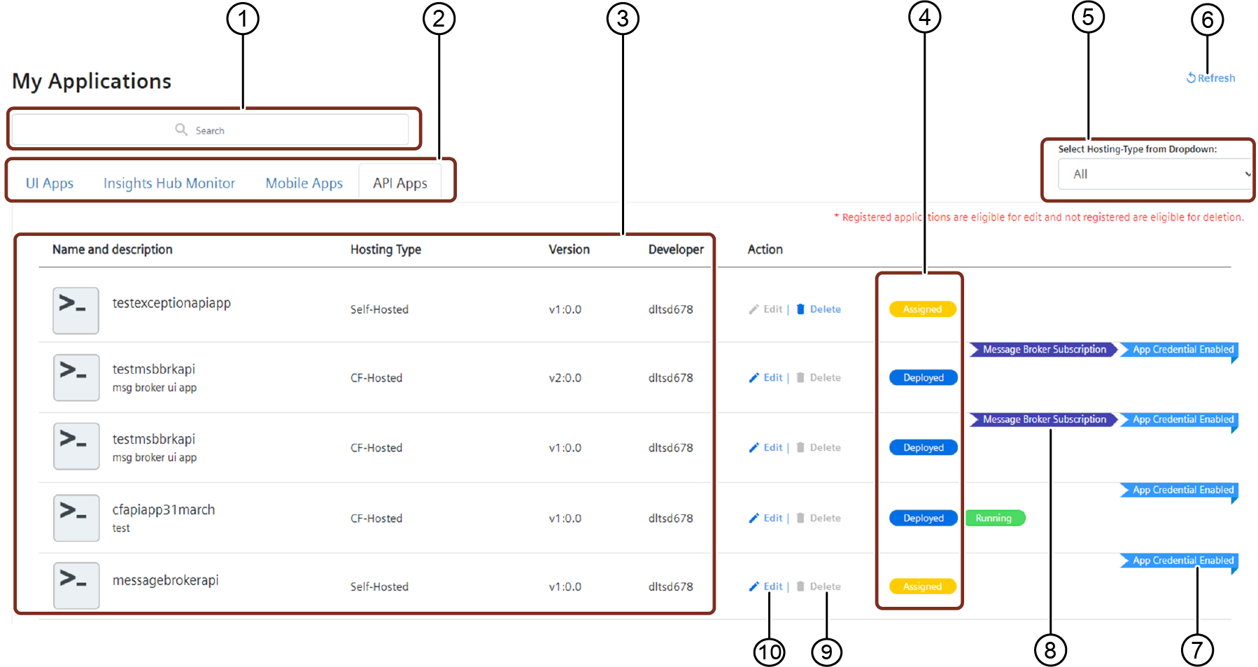Select the Mobile Apps tab
This screenshot has height=667, width=1258.
tap(304, 183)
